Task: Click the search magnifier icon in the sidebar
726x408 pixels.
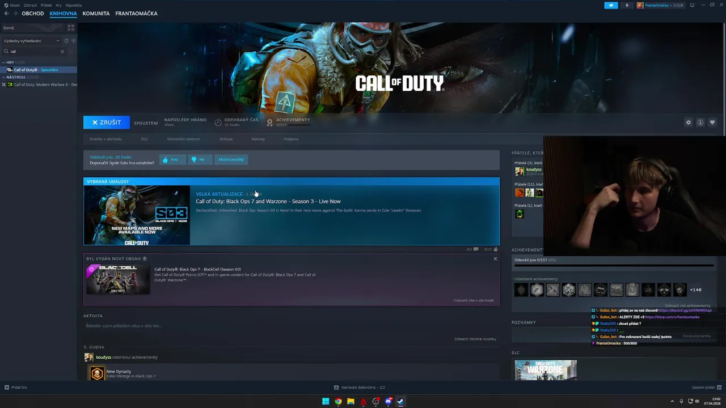Action: coord(6,52)
